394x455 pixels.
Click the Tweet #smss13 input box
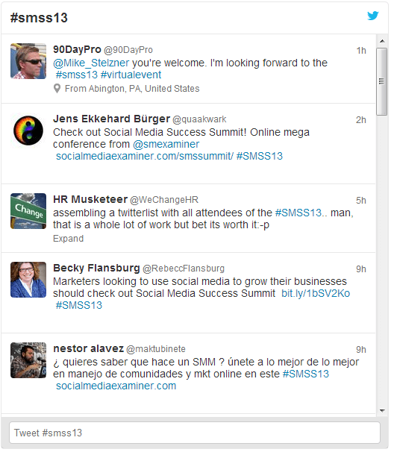[x=195, y=433]
